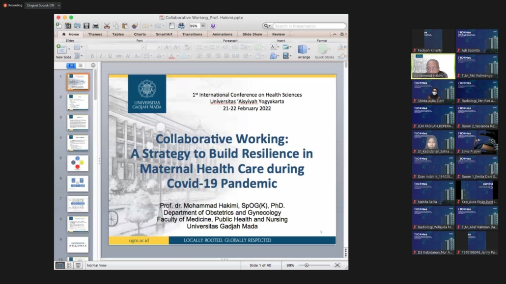The height and width of the screenshot is (284, 506).
Task: Save the presentation with the floppy icon
Action: click(86, 26)
